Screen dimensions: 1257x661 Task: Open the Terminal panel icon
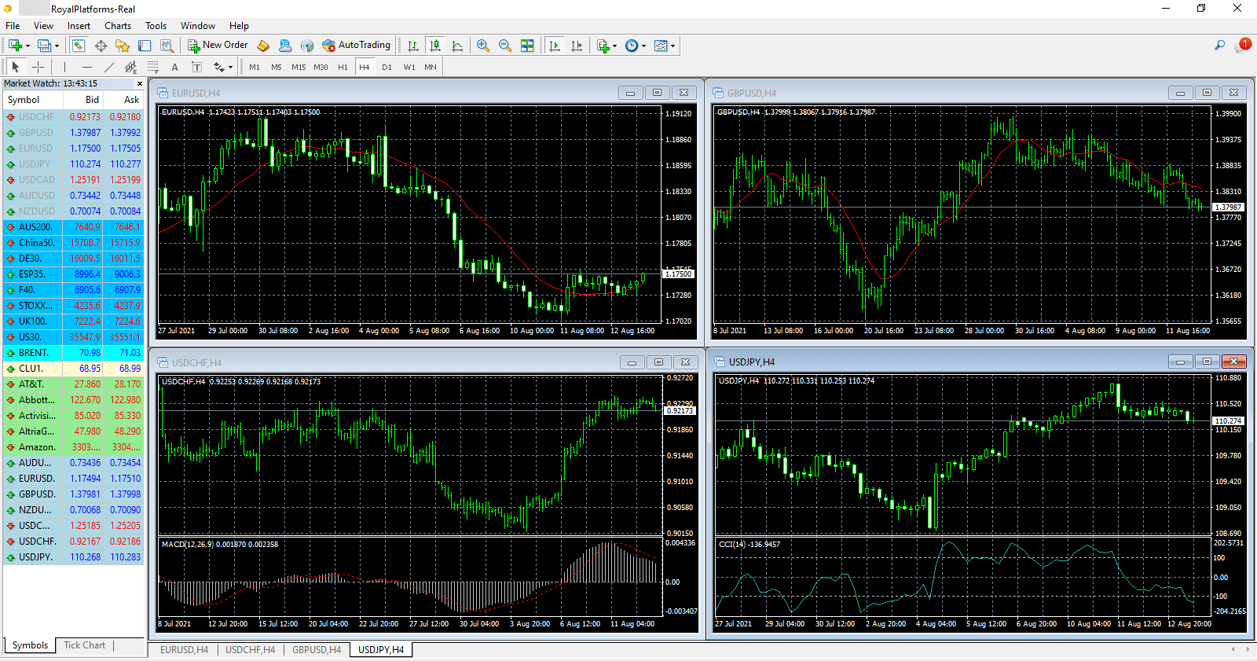click(145, 46)
